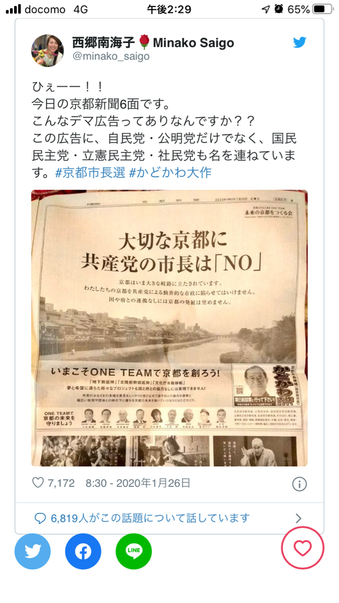Click the display name 西郷南海子 Minako Saigo
The image size is (339, 603).
pyautogui.click(x=153, y=42)
